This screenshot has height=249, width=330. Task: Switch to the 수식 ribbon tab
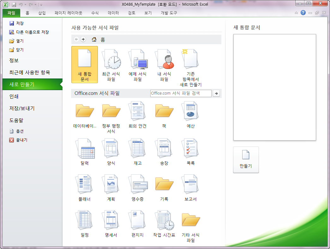click(x=95, y=13)
